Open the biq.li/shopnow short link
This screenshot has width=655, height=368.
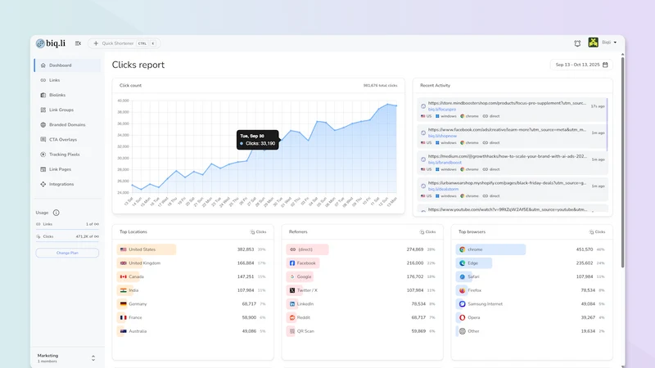tap(442, 136)
